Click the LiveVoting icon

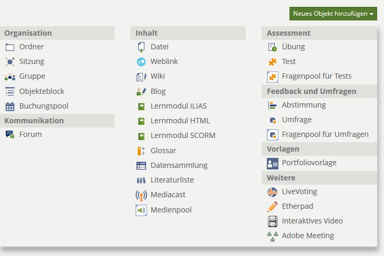(x=272, y=192)
